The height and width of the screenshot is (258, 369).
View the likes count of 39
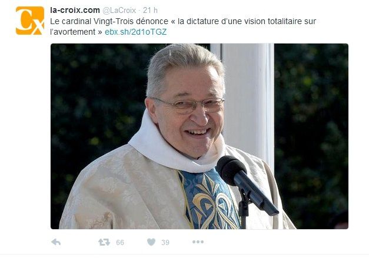(x=165, y=243)
